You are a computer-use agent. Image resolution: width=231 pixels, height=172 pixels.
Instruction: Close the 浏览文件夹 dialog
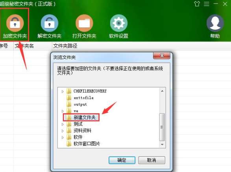pos(162,56)
